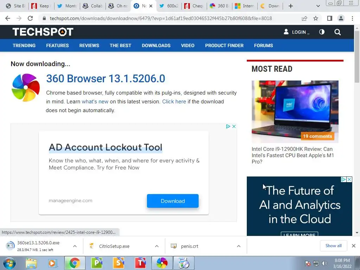Switch to the Keep tab
360x270 pixels.
[41, 6]
